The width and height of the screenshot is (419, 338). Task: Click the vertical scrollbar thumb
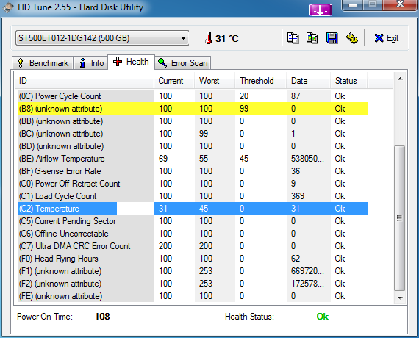400,218
